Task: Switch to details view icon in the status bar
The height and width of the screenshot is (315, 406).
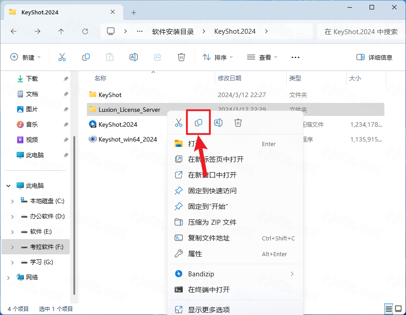Action: (388, 309)
